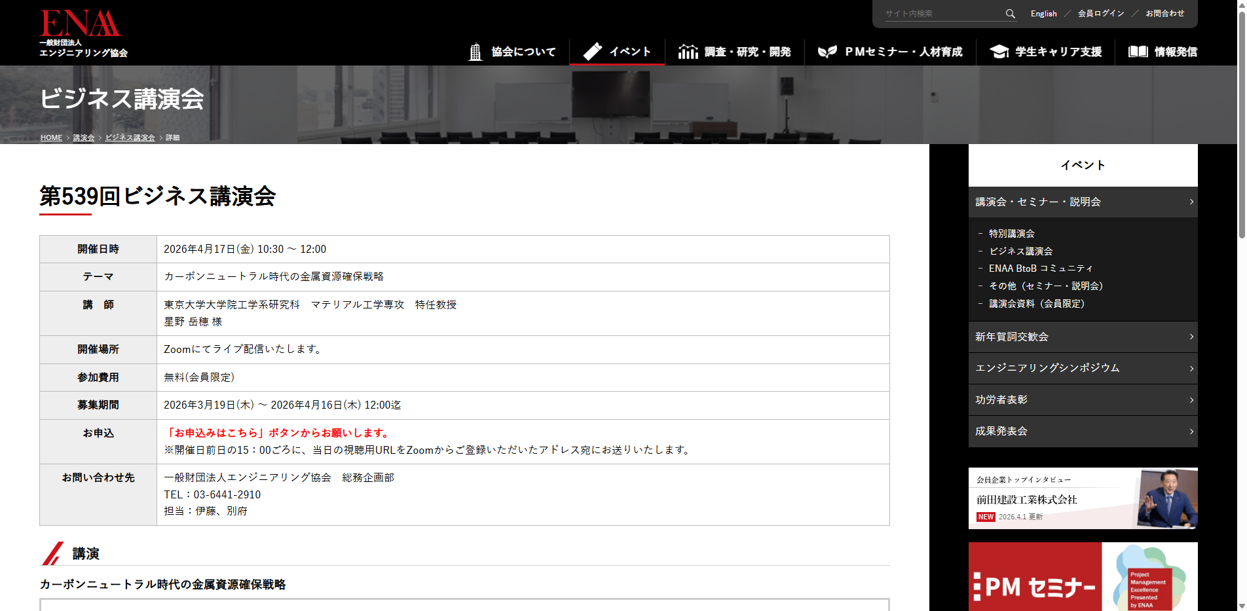
Task: Open the 前田建設工業 interview banner
Action: pyautogui.click(x=1083, y=498)
